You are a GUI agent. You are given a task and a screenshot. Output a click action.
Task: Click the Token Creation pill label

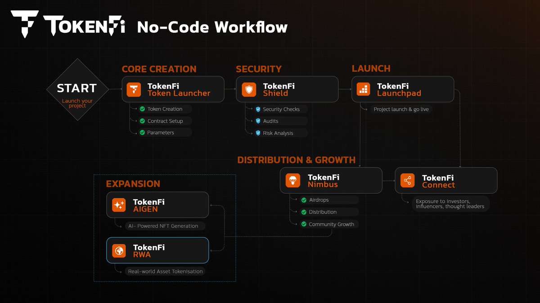(165, 109)
